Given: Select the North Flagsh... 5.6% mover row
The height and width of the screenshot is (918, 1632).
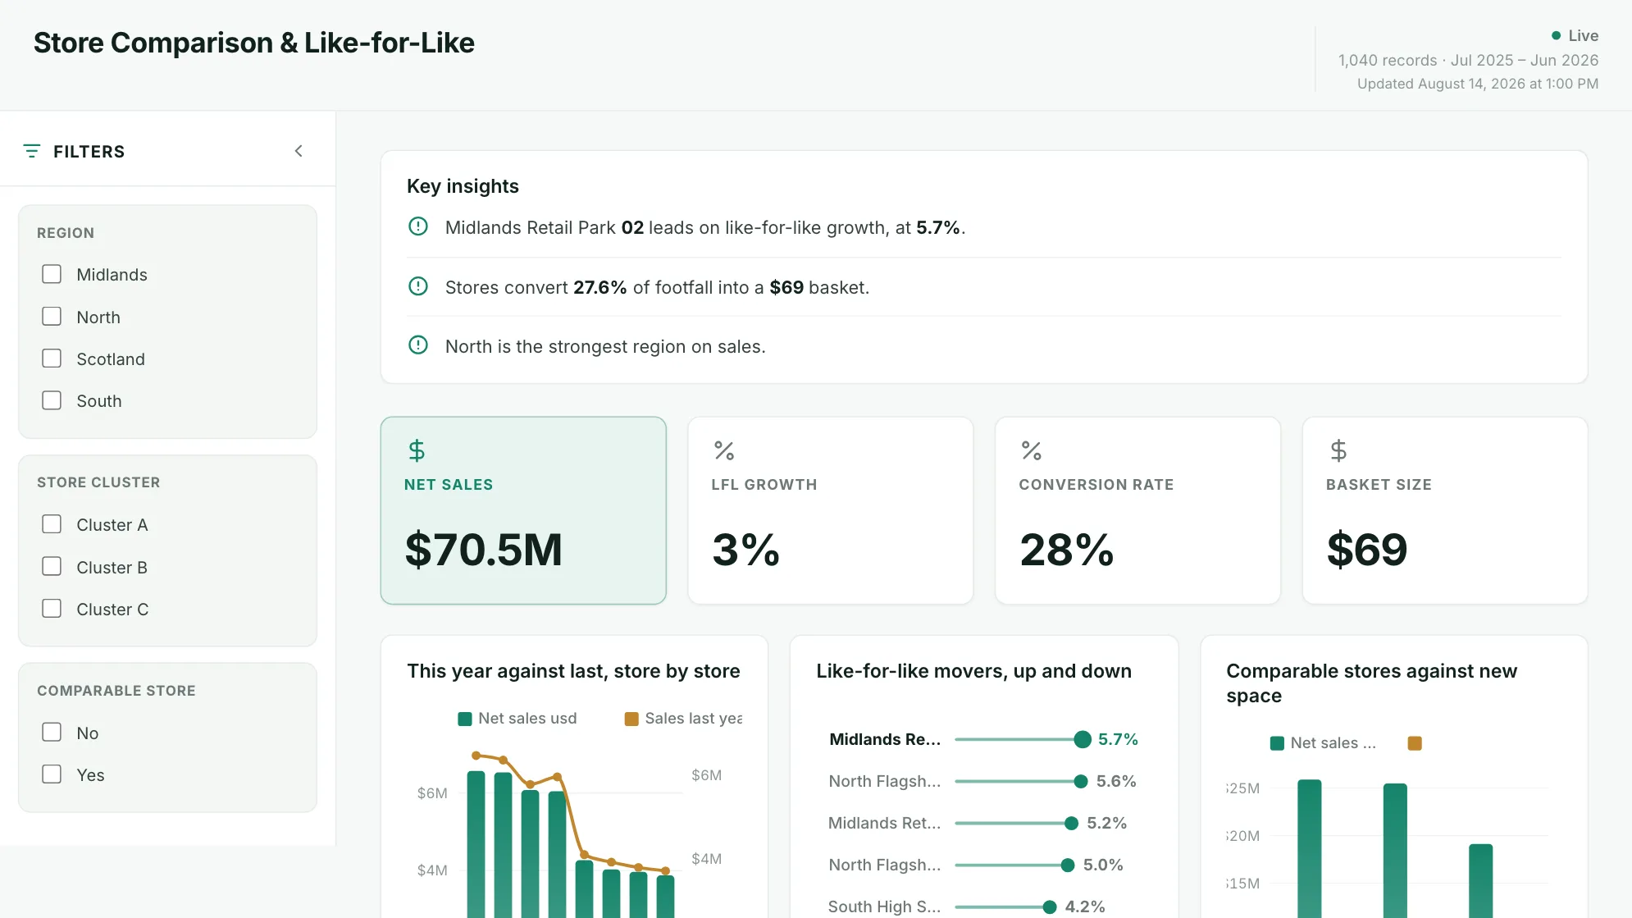Looking at the screenshot, I should click(983, 781).
